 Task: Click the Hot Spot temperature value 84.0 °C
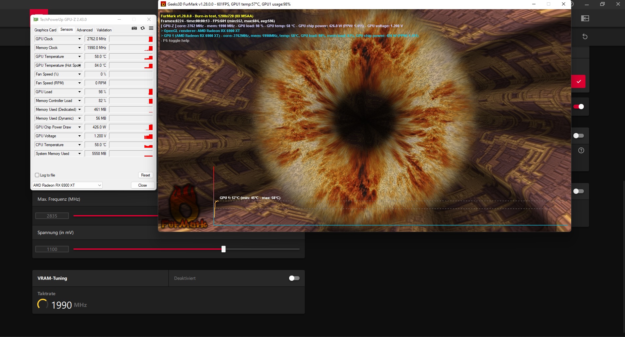[96, 65]
